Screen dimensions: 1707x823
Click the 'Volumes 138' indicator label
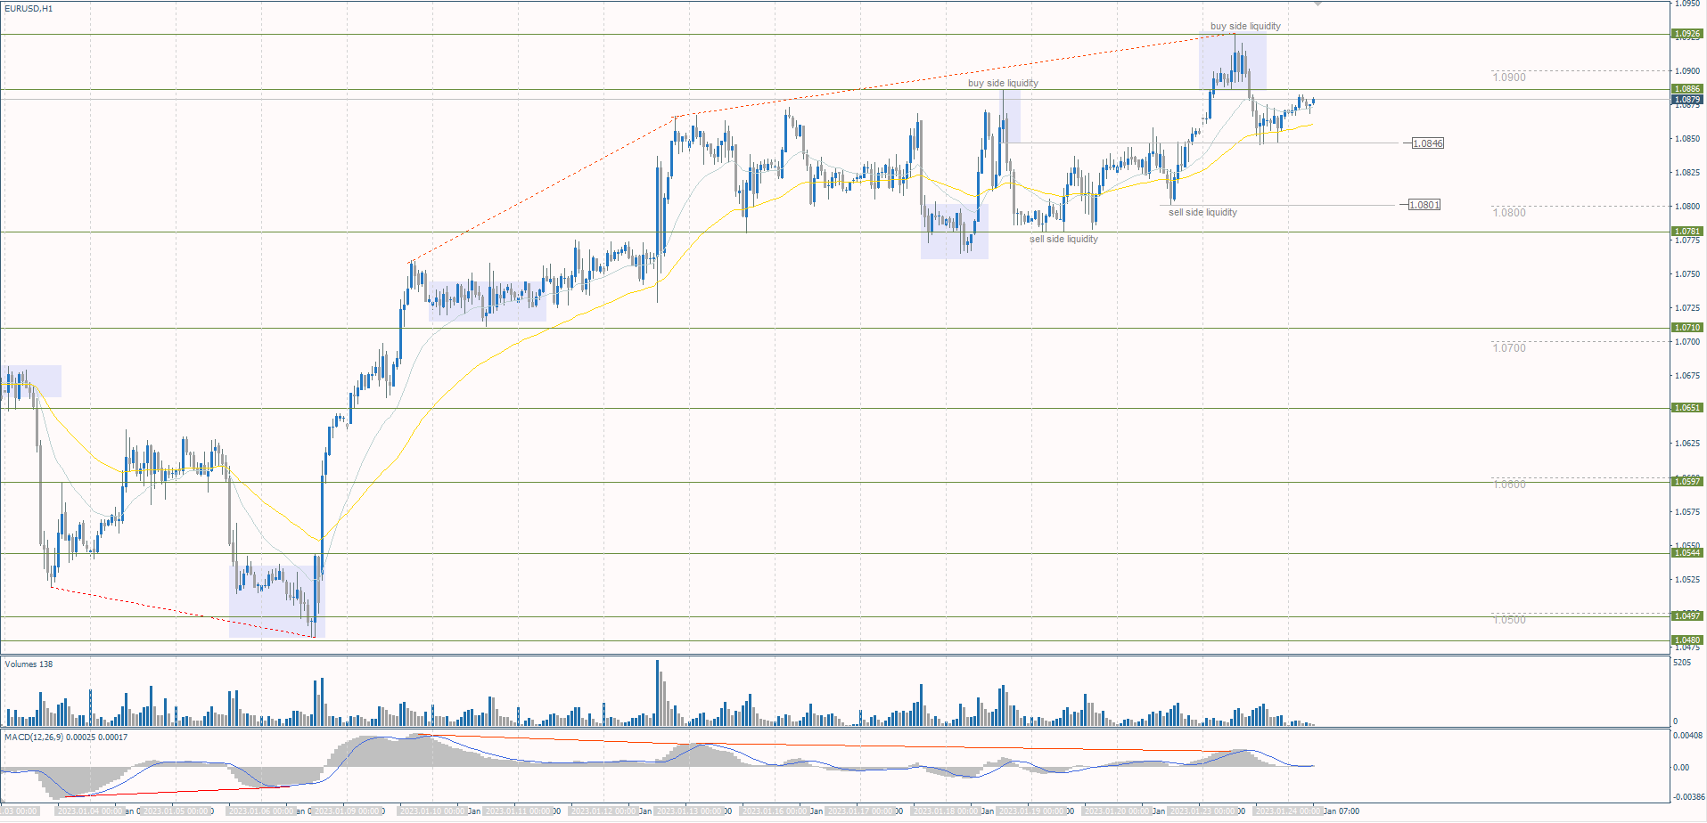(29, 664)
